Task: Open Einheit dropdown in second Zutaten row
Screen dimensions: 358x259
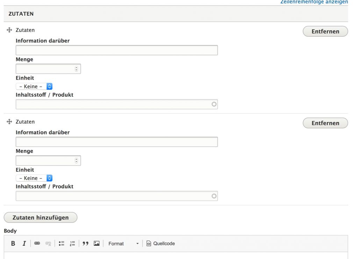Action: (x=34, y=178)
